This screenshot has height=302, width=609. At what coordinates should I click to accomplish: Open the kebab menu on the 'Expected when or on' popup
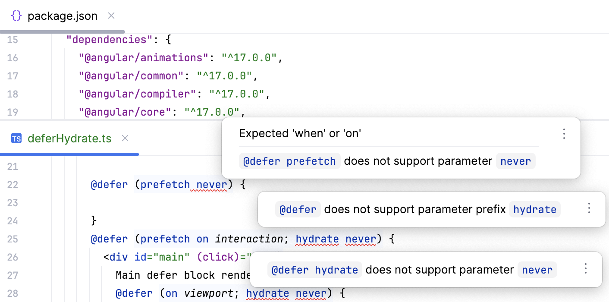(x=564, y=134)
